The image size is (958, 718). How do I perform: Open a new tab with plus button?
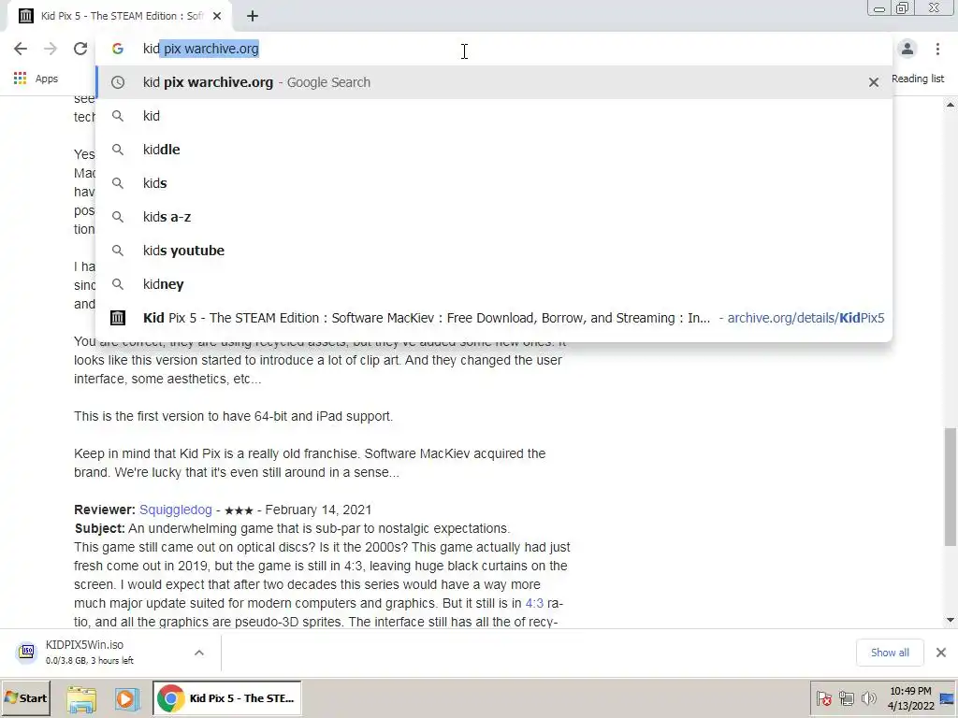click(253, 17)
